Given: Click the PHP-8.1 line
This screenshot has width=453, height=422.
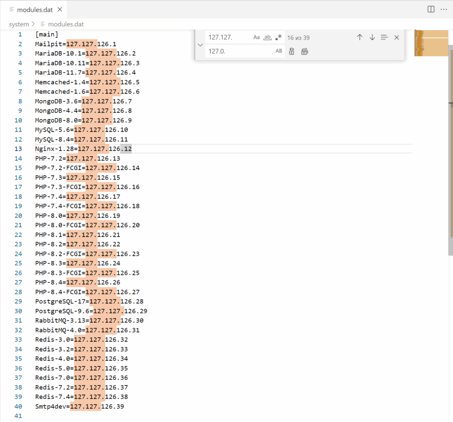Looking at the screenshot, I should tap(78, 235).
